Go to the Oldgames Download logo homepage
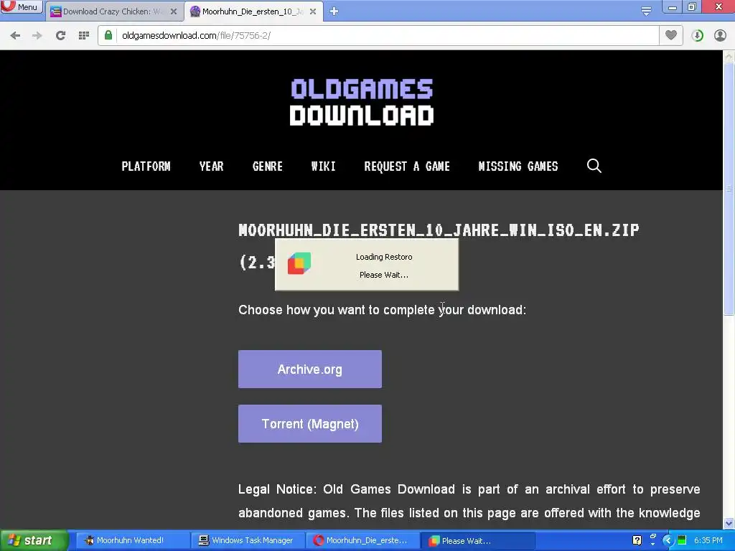735x551 pixels. (362, 102)
